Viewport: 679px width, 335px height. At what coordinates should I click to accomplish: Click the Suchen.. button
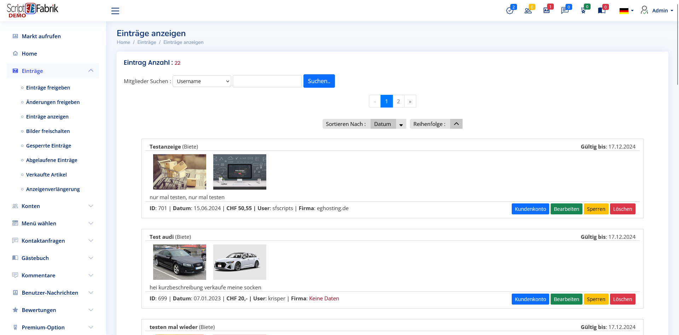[319, 81]
